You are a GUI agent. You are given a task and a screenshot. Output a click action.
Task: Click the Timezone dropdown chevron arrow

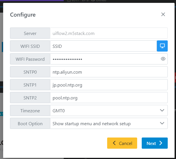(162, 111)
